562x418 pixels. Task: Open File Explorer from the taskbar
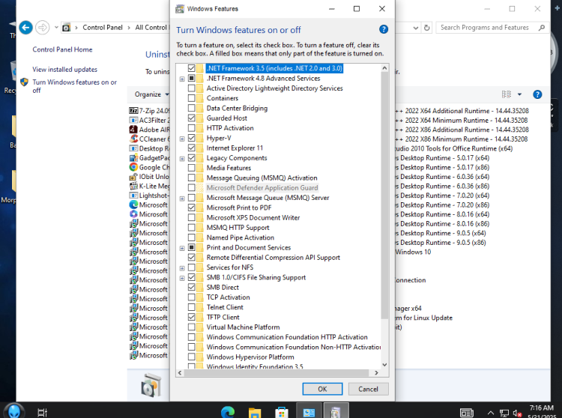coord(255,413)
